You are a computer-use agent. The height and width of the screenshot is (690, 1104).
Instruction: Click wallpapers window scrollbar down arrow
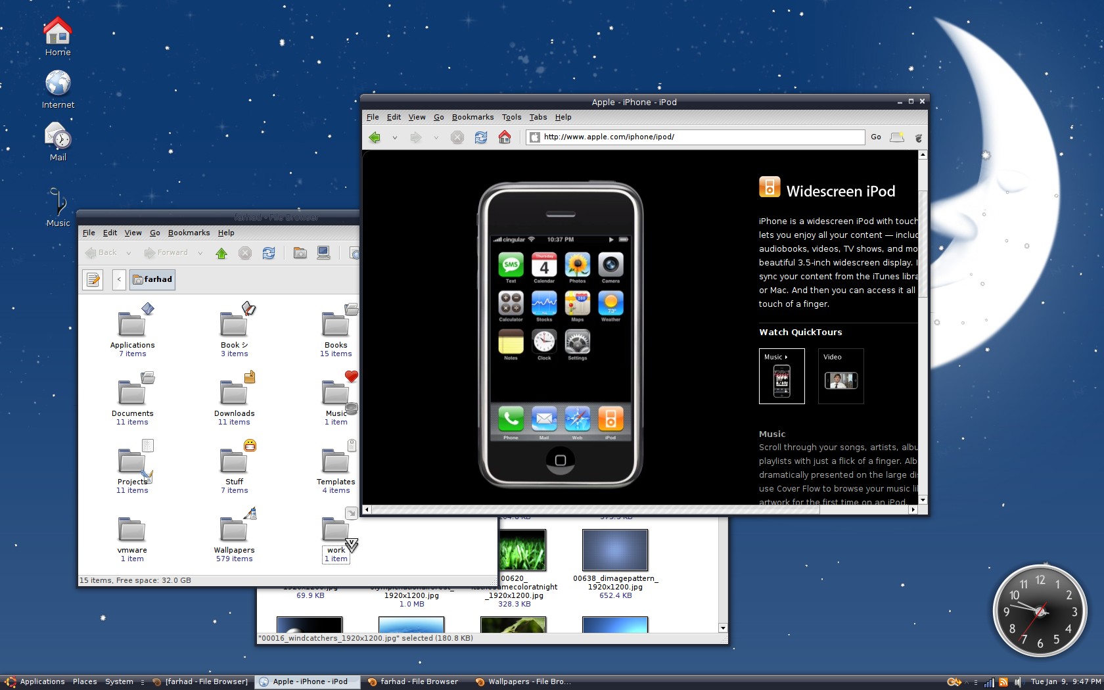[723, 628]
